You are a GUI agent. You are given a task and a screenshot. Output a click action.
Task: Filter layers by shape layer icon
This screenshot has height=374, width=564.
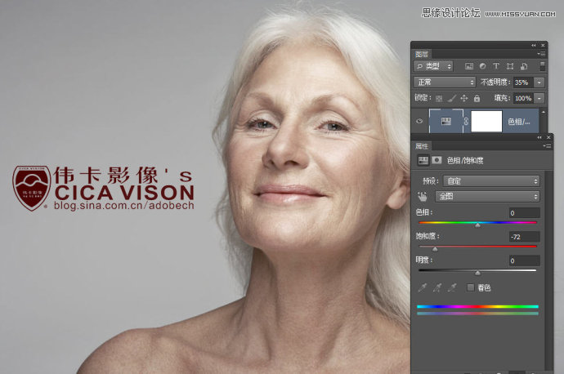click(510, 66)
